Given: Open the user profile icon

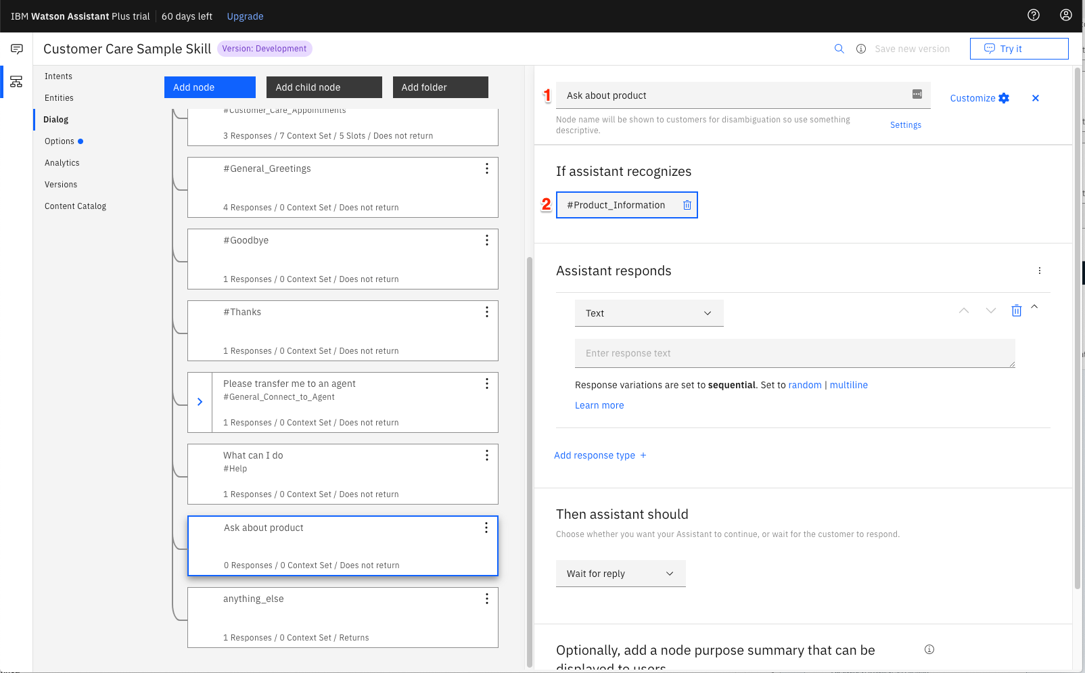Looking at the screenshot, I should point(1065,15).
